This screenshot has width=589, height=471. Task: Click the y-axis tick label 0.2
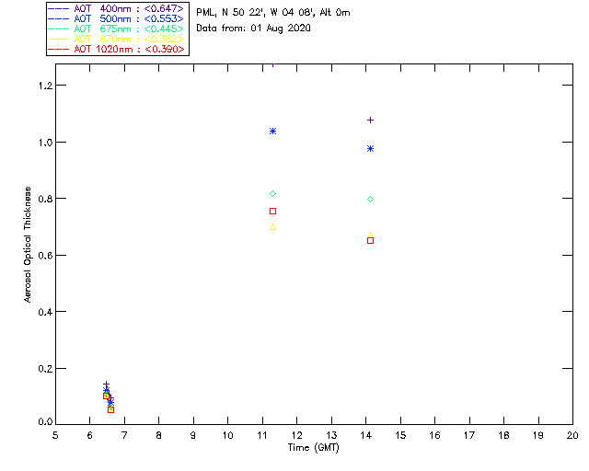pyautogui.click(x=45, y=369)
